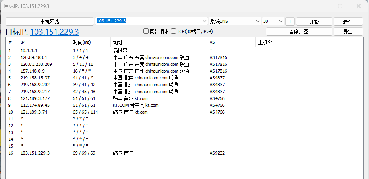Select final hop IP 103.151.229.3 in row 16
The image size is (369, 179).
(x=35, y=153)
